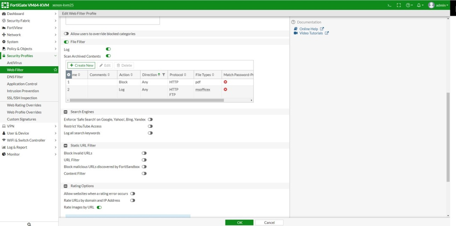Click the VPN monitor icon

(4, 126)
